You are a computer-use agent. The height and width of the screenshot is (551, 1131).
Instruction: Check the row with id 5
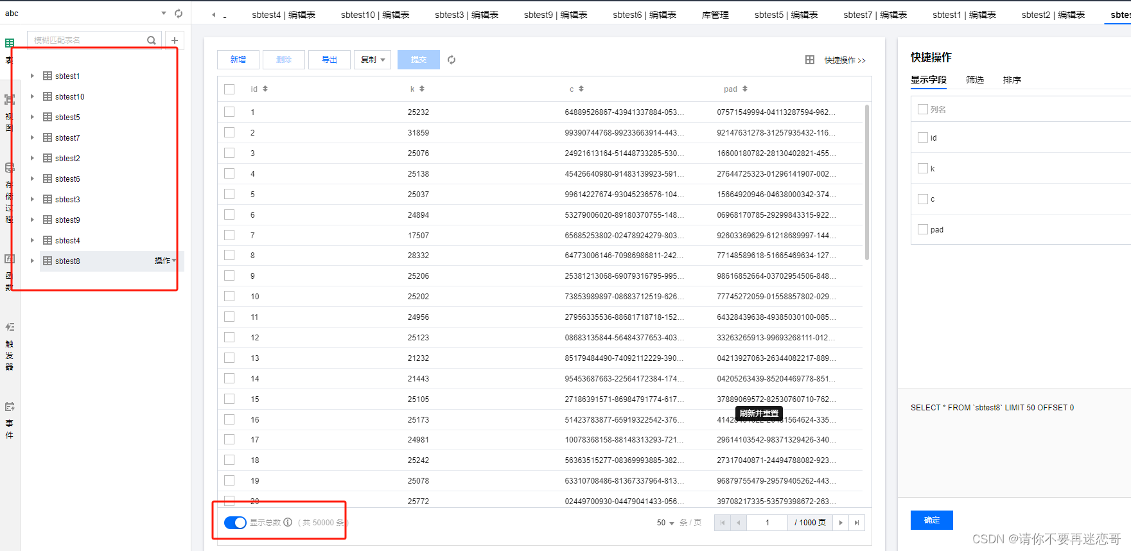point(229,194)
